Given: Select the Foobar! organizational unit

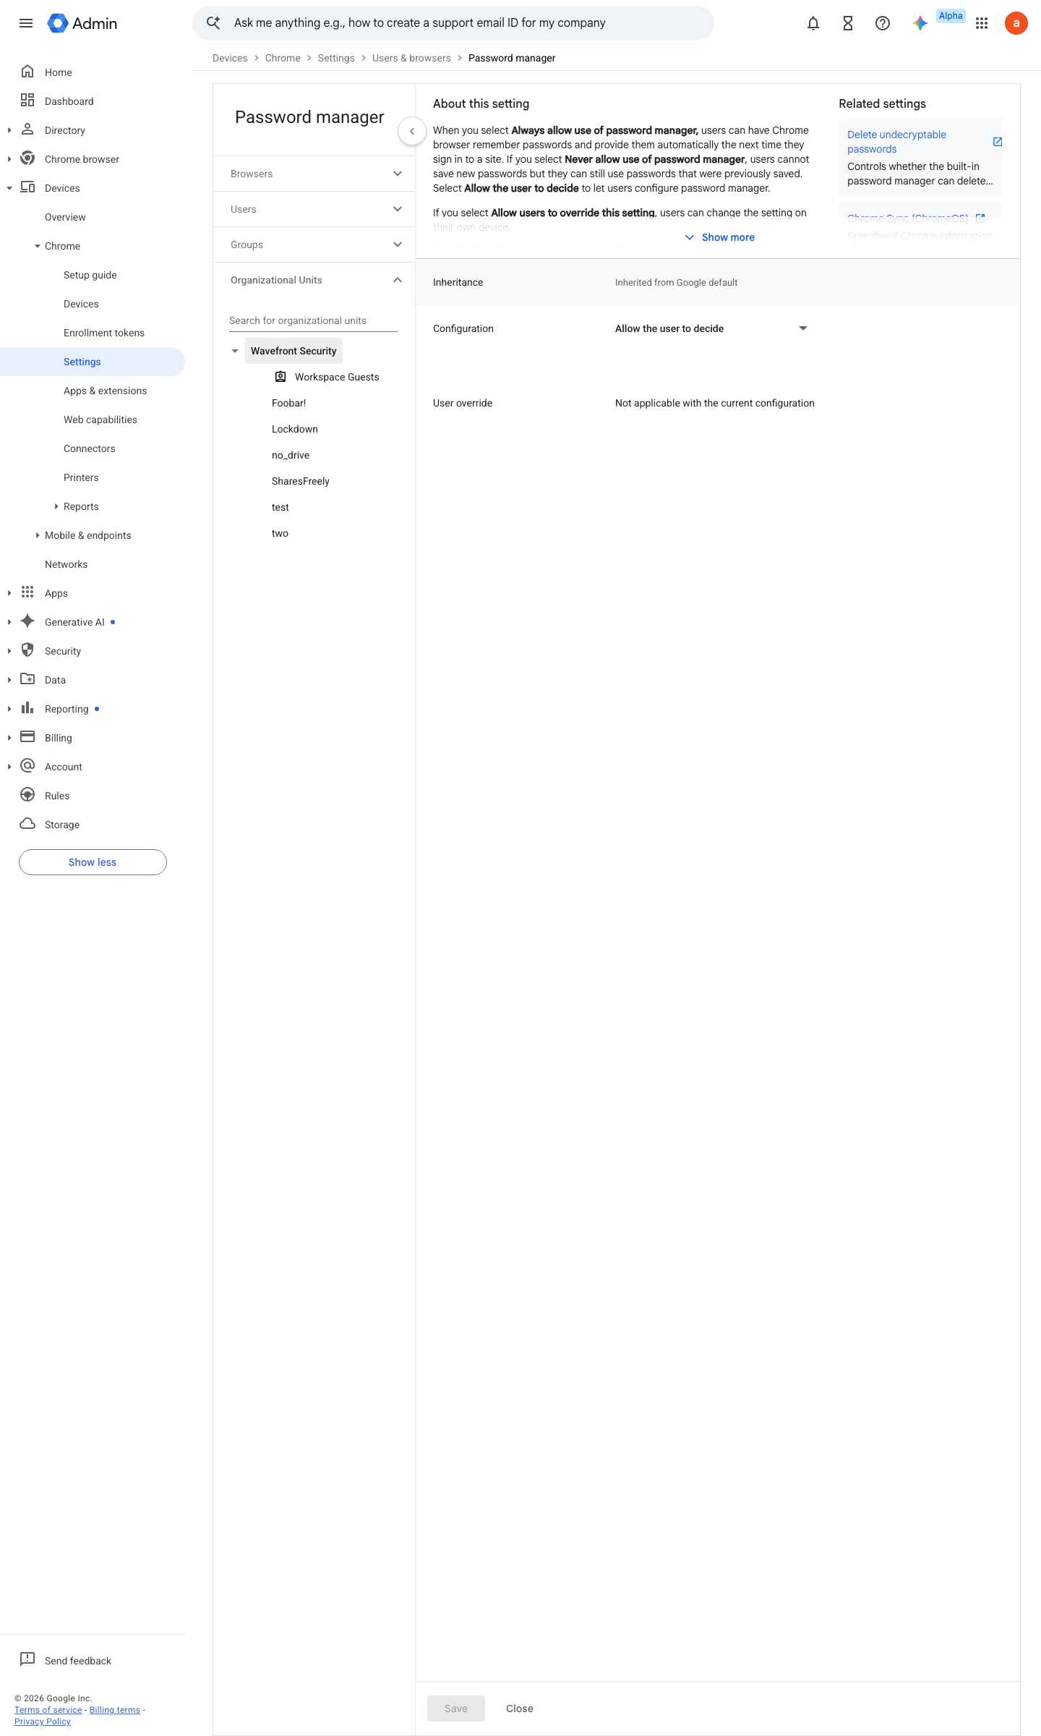Looking at the screenshot, I should click(289, 403).
